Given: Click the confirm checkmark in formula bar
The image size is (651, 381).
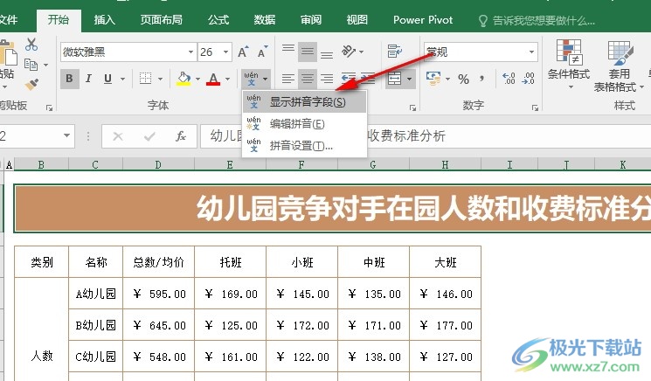Looking at the screenshot, I should (149, 136).
